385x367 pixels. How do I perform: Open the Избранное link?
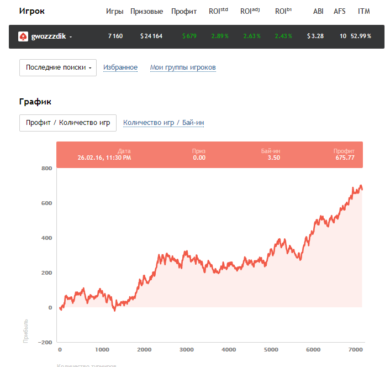[x=120, y=67]
